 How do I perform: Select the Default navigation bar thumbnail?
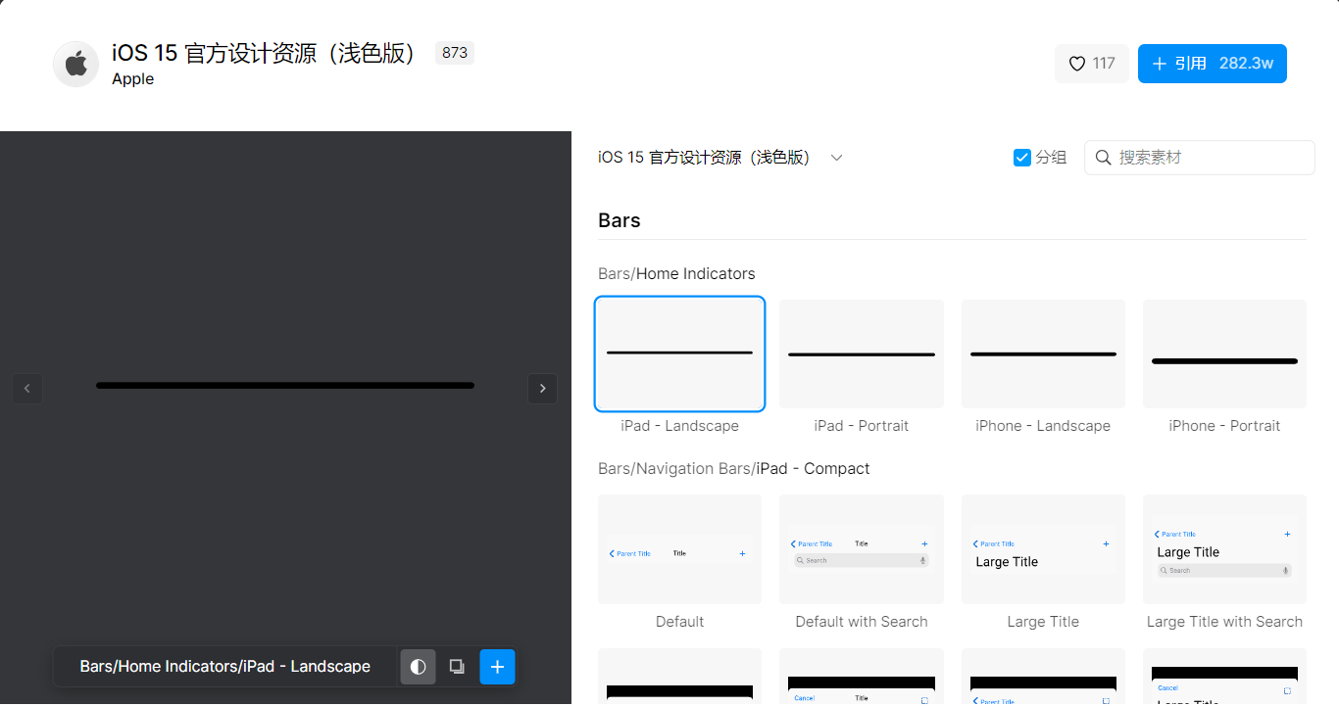(x=679, y=549)
